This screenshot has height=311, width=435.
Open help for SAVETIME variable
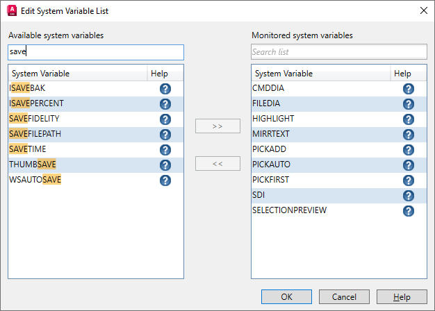165,150
